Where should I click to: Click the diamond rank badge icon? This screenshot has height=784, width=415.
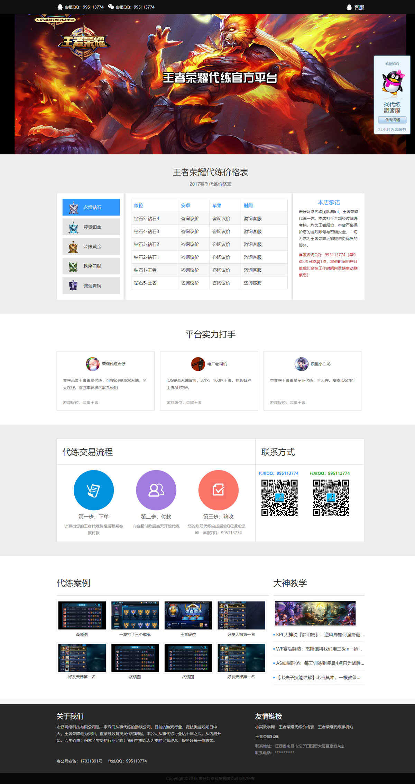tap(73, 207)
